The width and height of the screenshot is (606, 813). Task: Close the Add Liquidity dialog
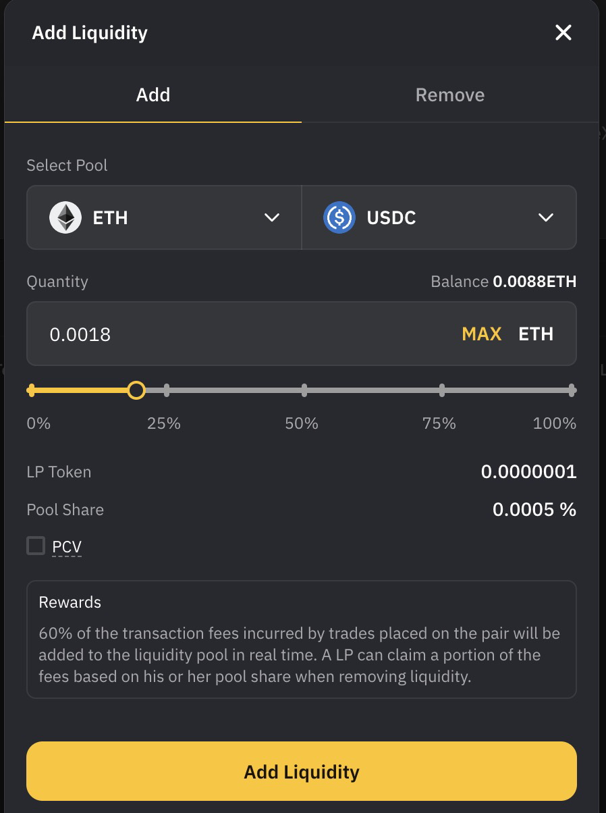point(563,32)
